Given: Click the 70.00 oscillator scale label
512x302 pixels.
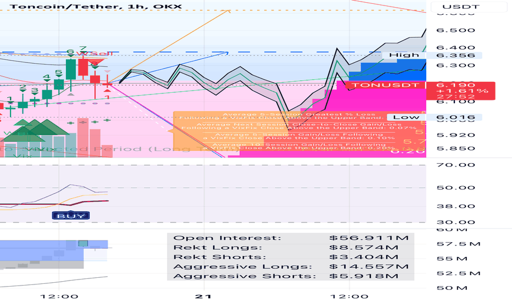Looking at the screenshot, I should click(x=455, y=165).
